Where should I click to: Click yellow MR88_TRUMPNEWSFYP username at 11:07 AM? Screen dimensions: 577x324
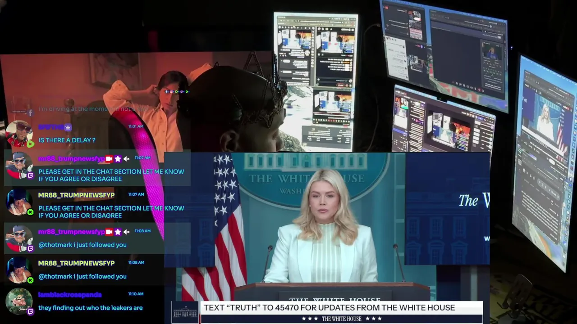pos(76,195)
